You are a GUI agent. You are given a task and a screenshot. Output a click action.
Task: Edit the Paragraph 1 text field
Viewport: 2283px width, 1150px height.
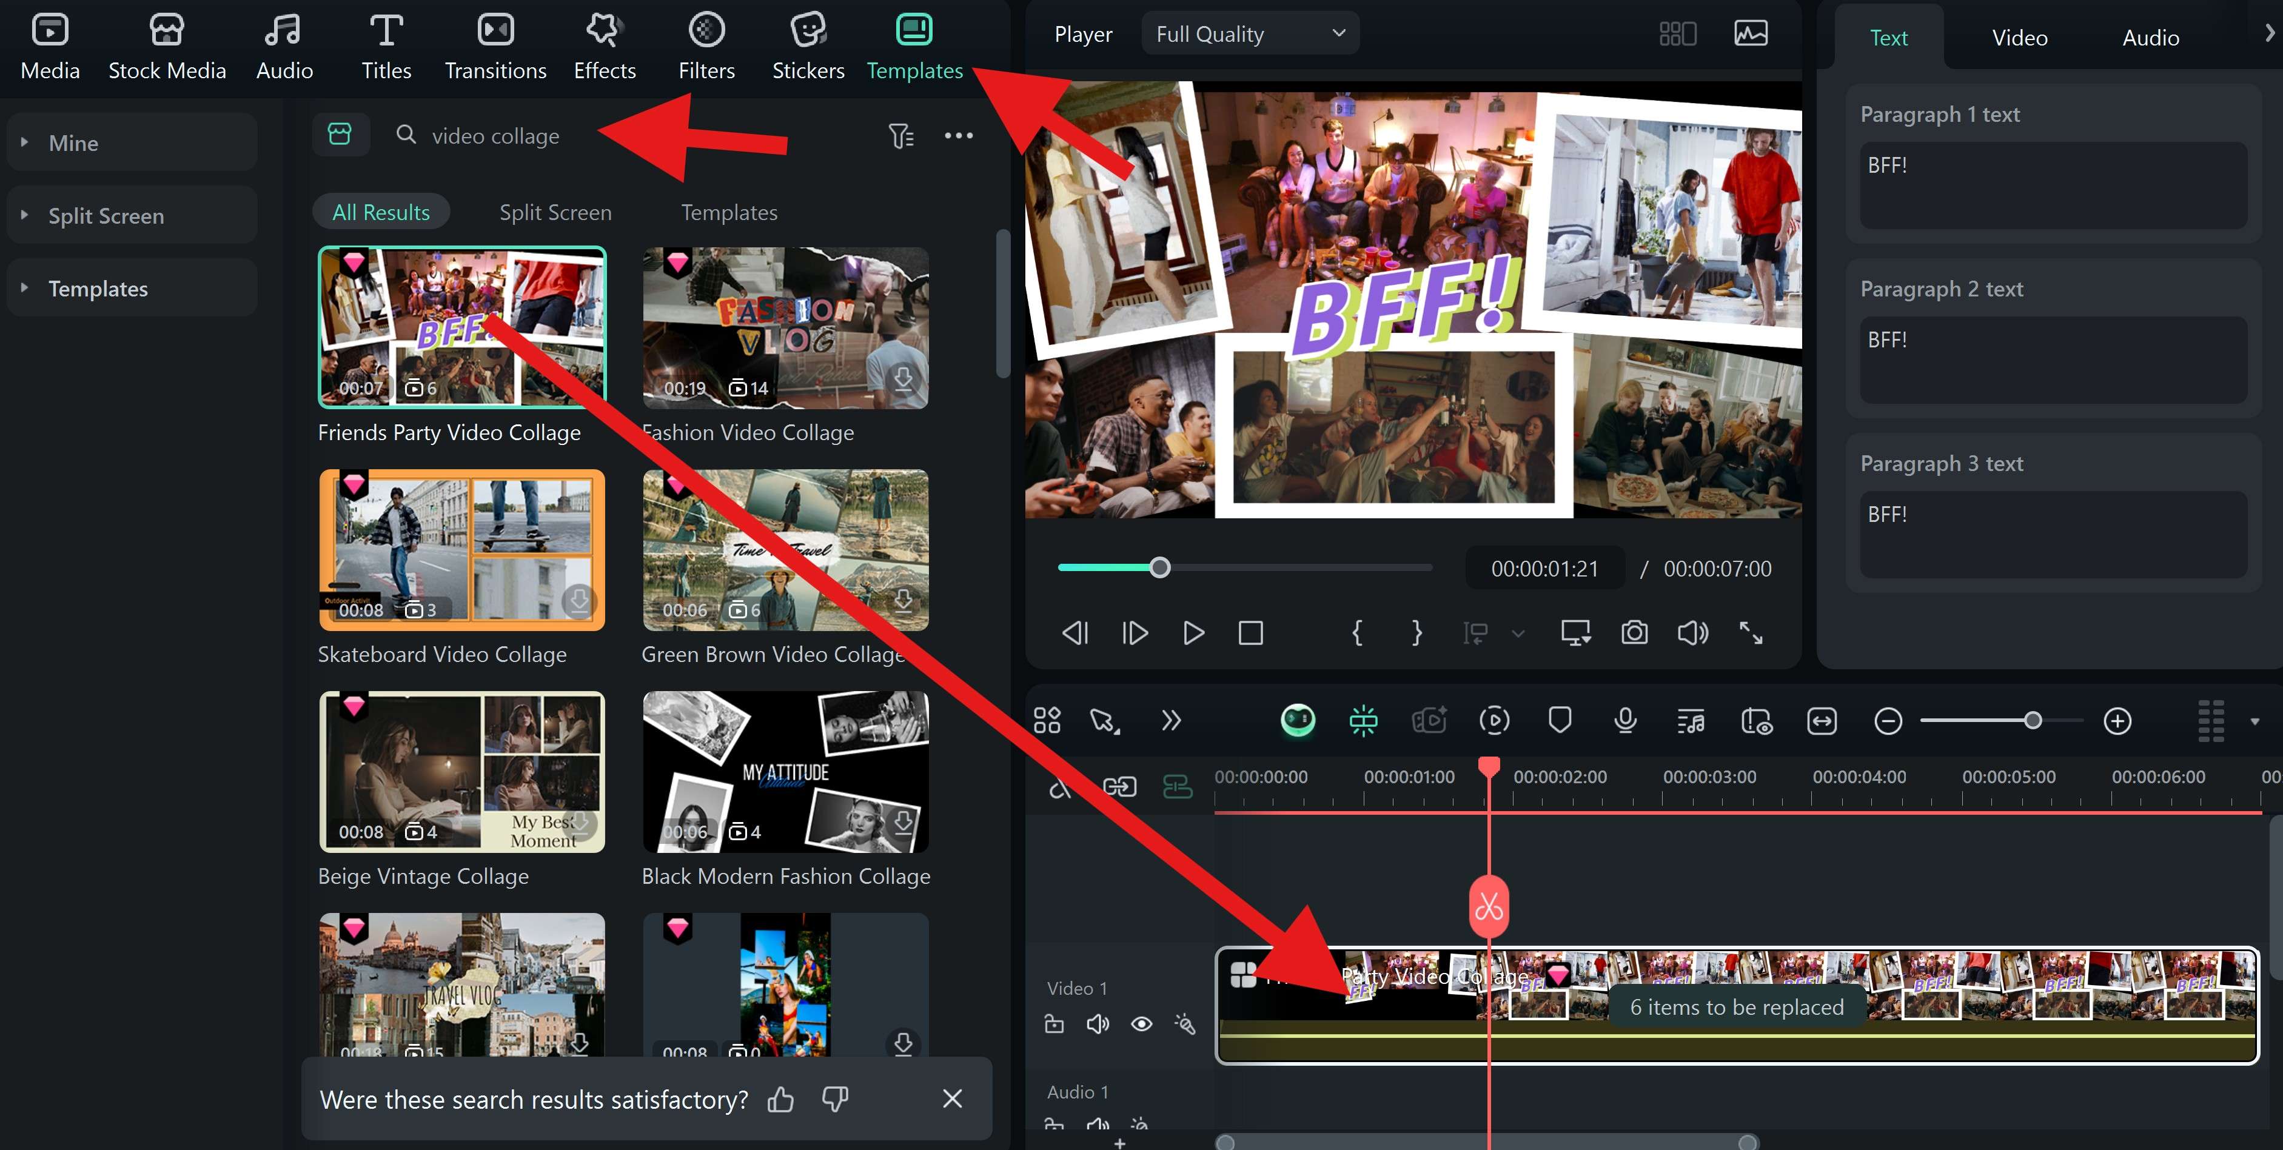pyautogui.click(x=2053, y=185)
